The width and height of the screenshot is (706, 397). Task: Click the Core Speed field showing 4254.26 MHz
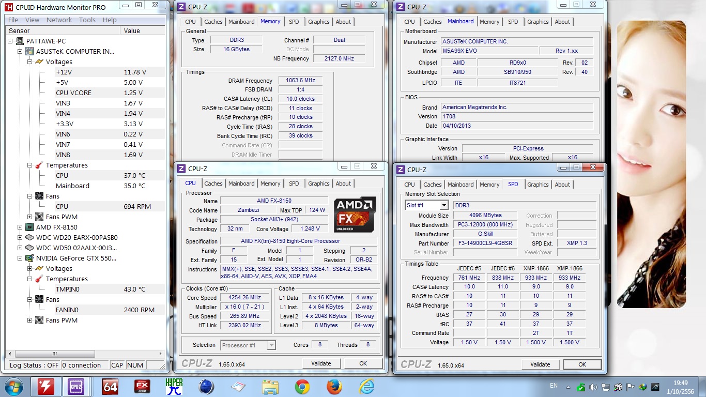pos(245,298)
